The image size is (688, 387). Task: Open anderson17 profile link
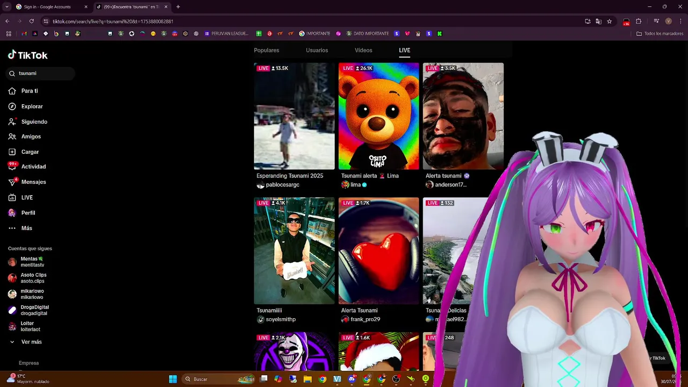click(450, 185)
